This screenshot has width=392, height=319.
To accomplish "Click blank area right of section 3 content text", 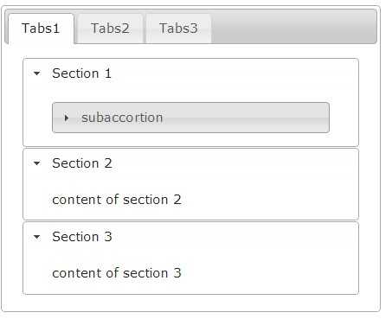I will click(268, 273).
